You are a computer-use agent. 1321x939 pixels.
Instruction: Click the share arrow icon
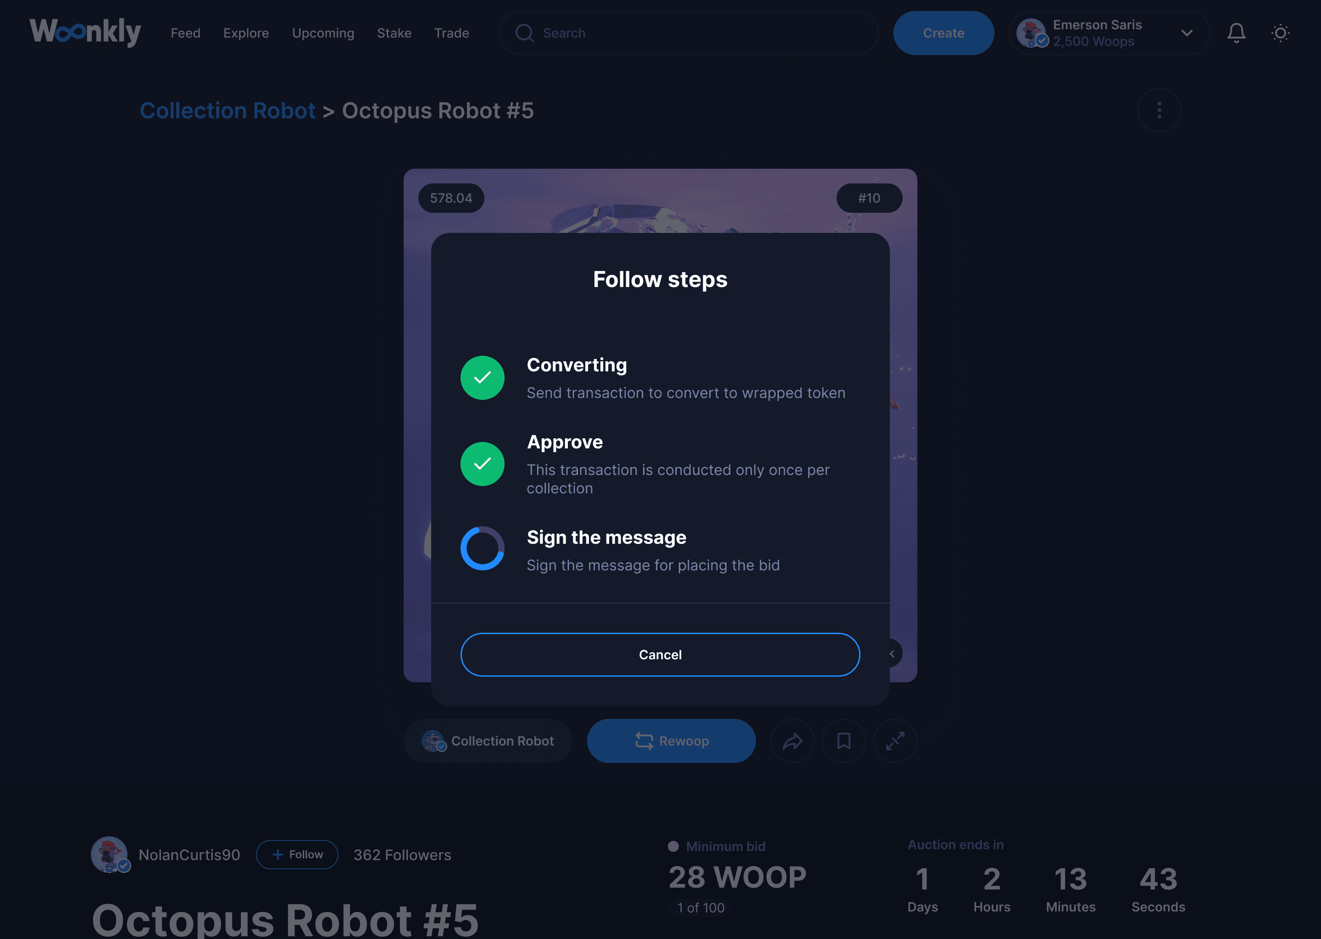pos(792,740)
